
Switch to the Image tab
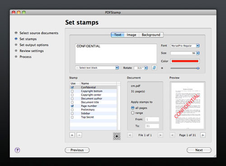pos(132,35)
